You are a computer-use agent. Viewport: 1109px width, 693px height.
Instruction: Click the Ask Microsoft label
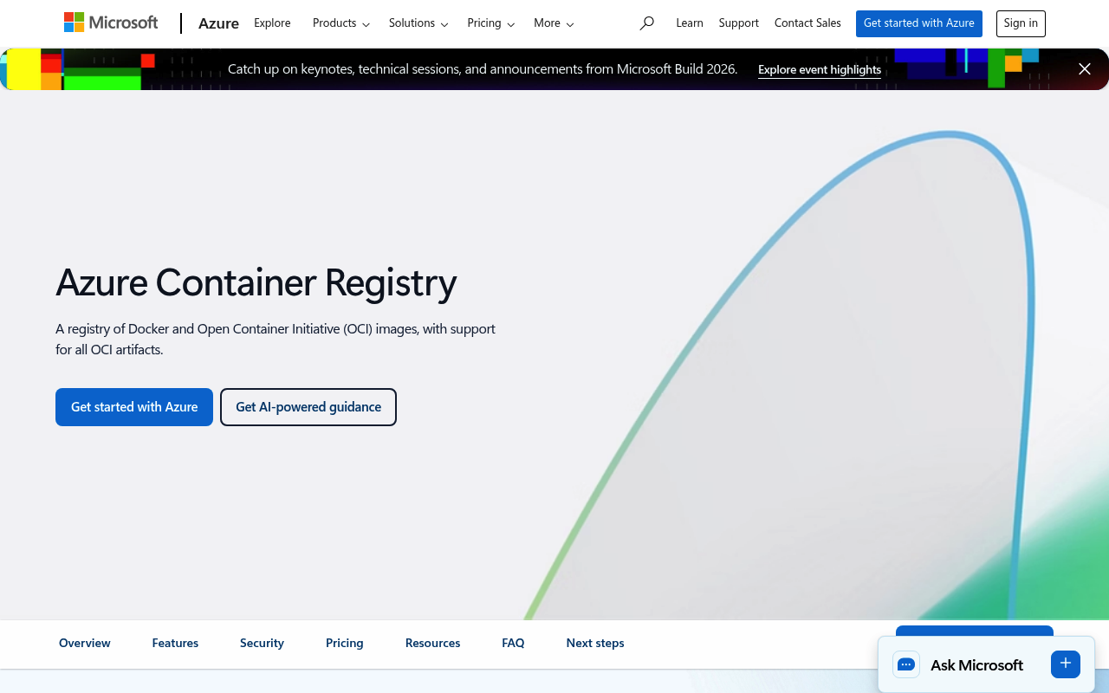976,665
